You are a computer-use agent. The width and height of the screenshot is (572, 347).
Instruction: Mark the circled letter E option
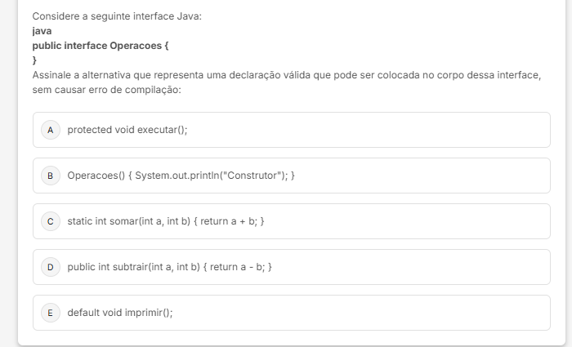pyautogui.click(x=51, y=313)
